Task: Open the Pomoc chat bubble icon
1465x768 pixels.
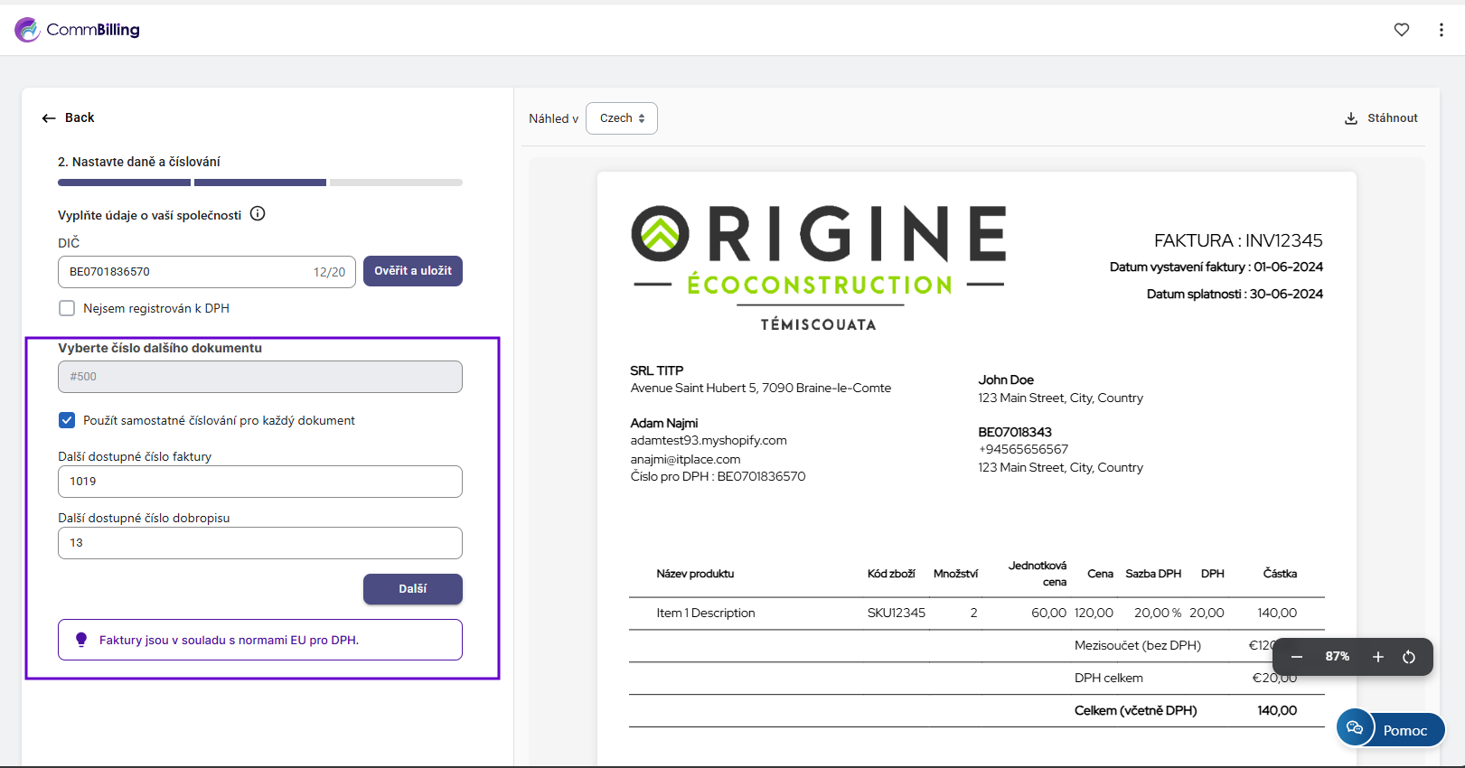Action: click(1354, 728)
